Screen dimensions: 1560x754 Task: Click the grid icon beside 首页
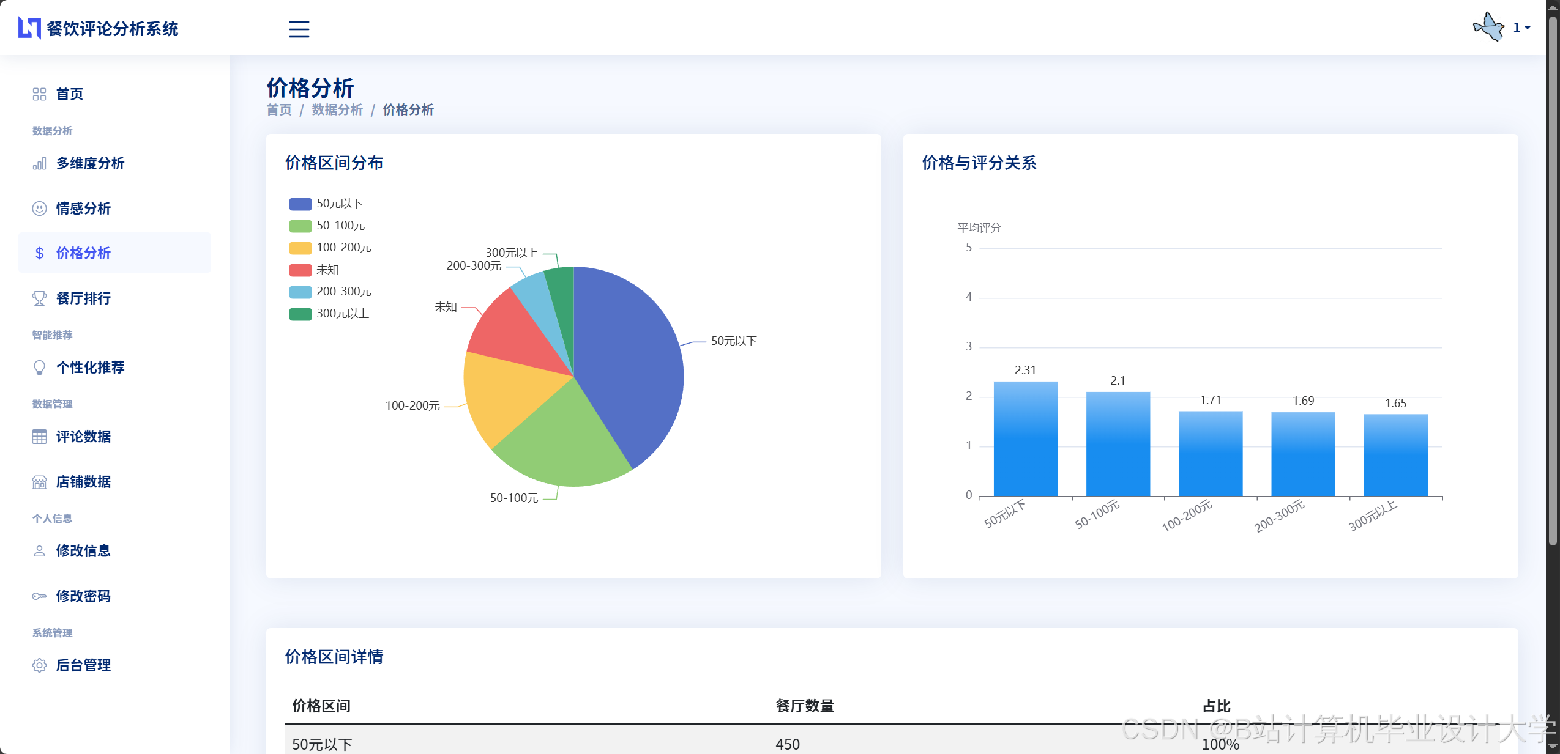point(39,94)
